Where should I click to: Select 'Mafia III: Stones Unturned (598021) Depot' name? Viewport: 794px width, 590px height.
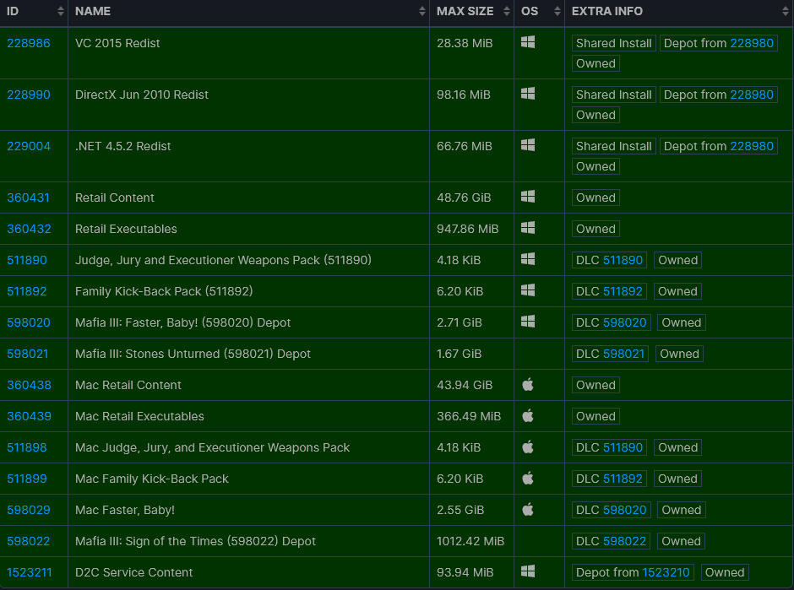coord(193,355)
